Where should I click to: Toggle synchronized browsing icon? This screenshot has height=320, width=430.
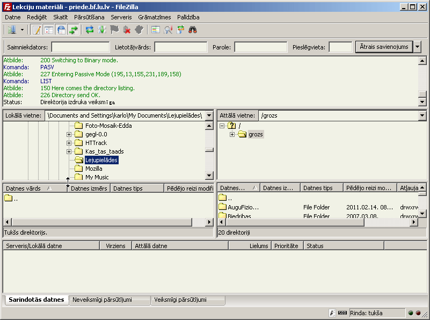tap(180, 30)
